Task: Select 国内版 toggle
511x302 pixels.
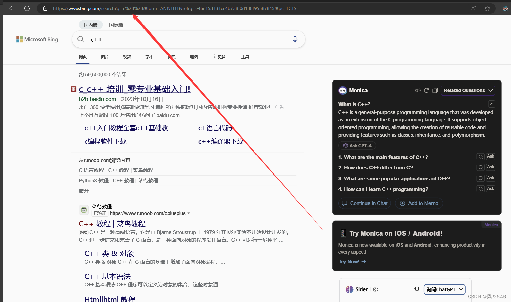Action: click(x=91, y=25)
